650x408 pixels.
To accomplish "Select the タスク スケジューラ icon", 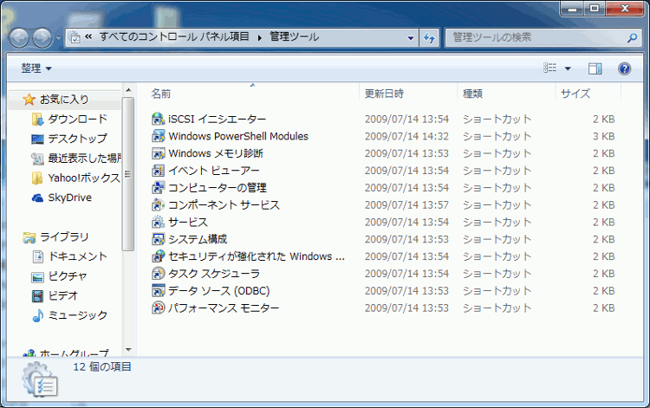I will (158, 274).
